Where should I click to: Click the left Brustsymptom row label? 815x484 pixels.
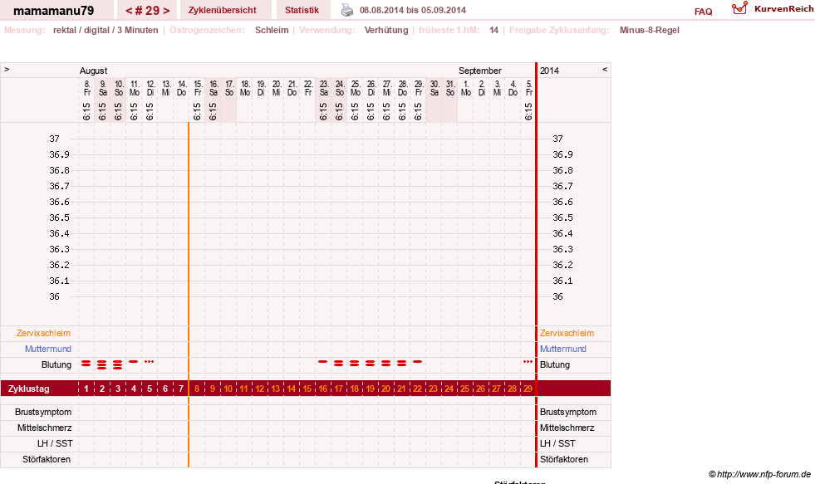click(43, 412)
